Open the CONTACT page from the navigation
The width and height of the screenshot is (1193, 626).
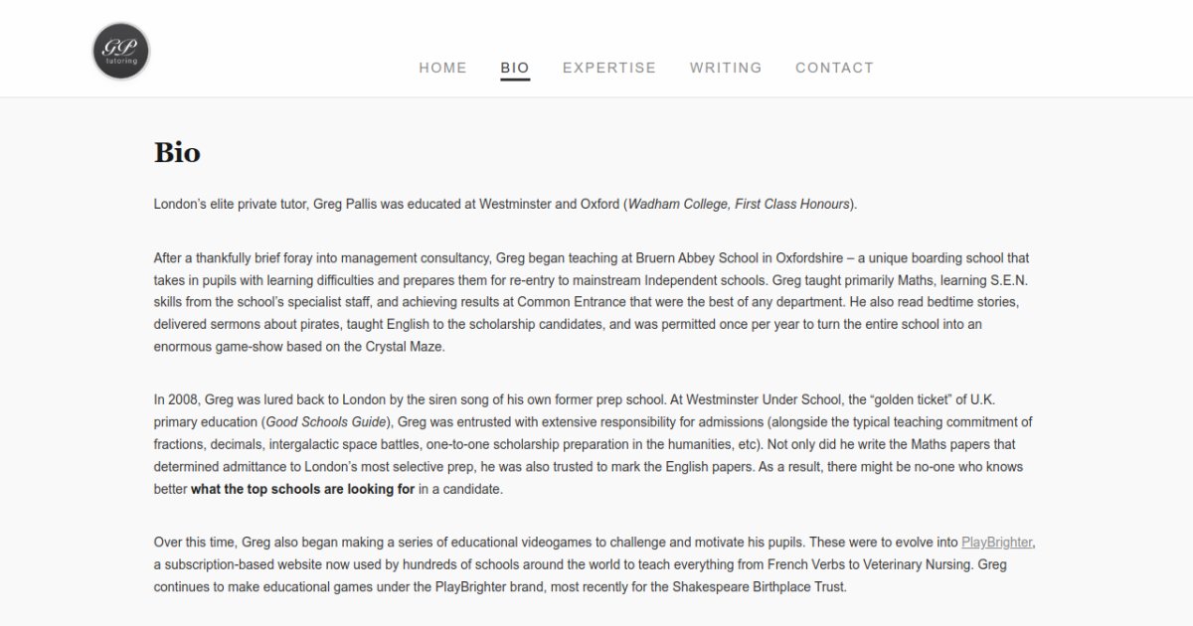834,68
